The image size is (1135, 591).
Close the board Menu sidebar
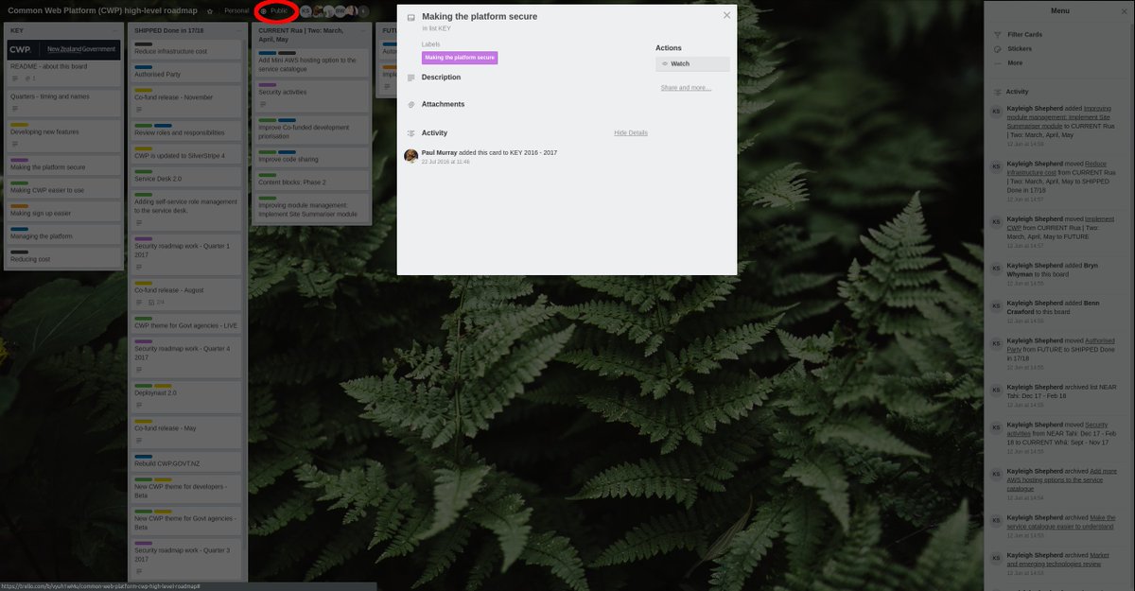click(x=1124, y=10)
